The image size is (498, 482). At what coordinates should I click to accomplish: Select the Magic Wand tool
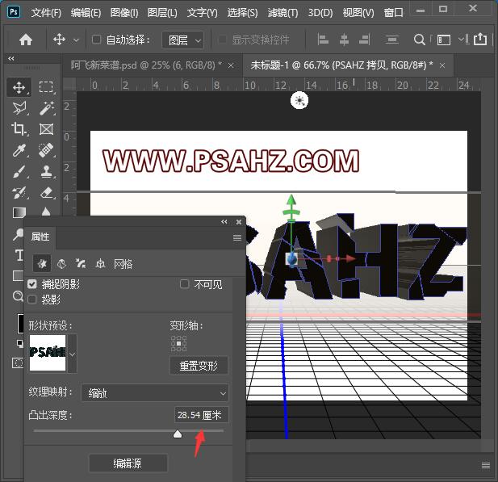tap(46, 108)
